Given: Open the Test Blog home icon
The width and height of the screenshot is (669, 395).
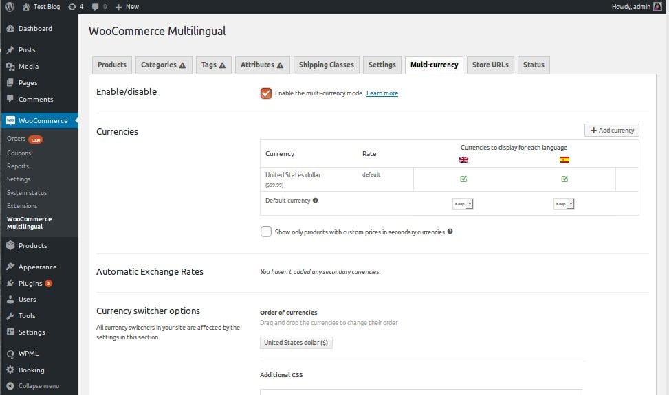Looking at the screenshot, I should (x=26, y=7).
